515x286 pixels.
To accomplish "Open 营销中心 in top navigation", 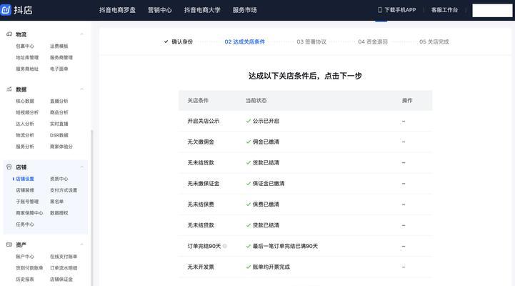I will click(160, 10).
